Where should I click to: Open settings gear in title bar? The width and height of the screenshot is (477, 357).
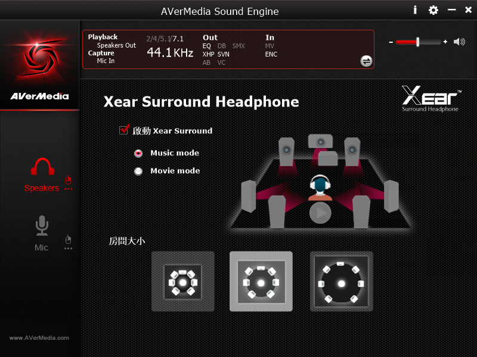click(433, 10)
